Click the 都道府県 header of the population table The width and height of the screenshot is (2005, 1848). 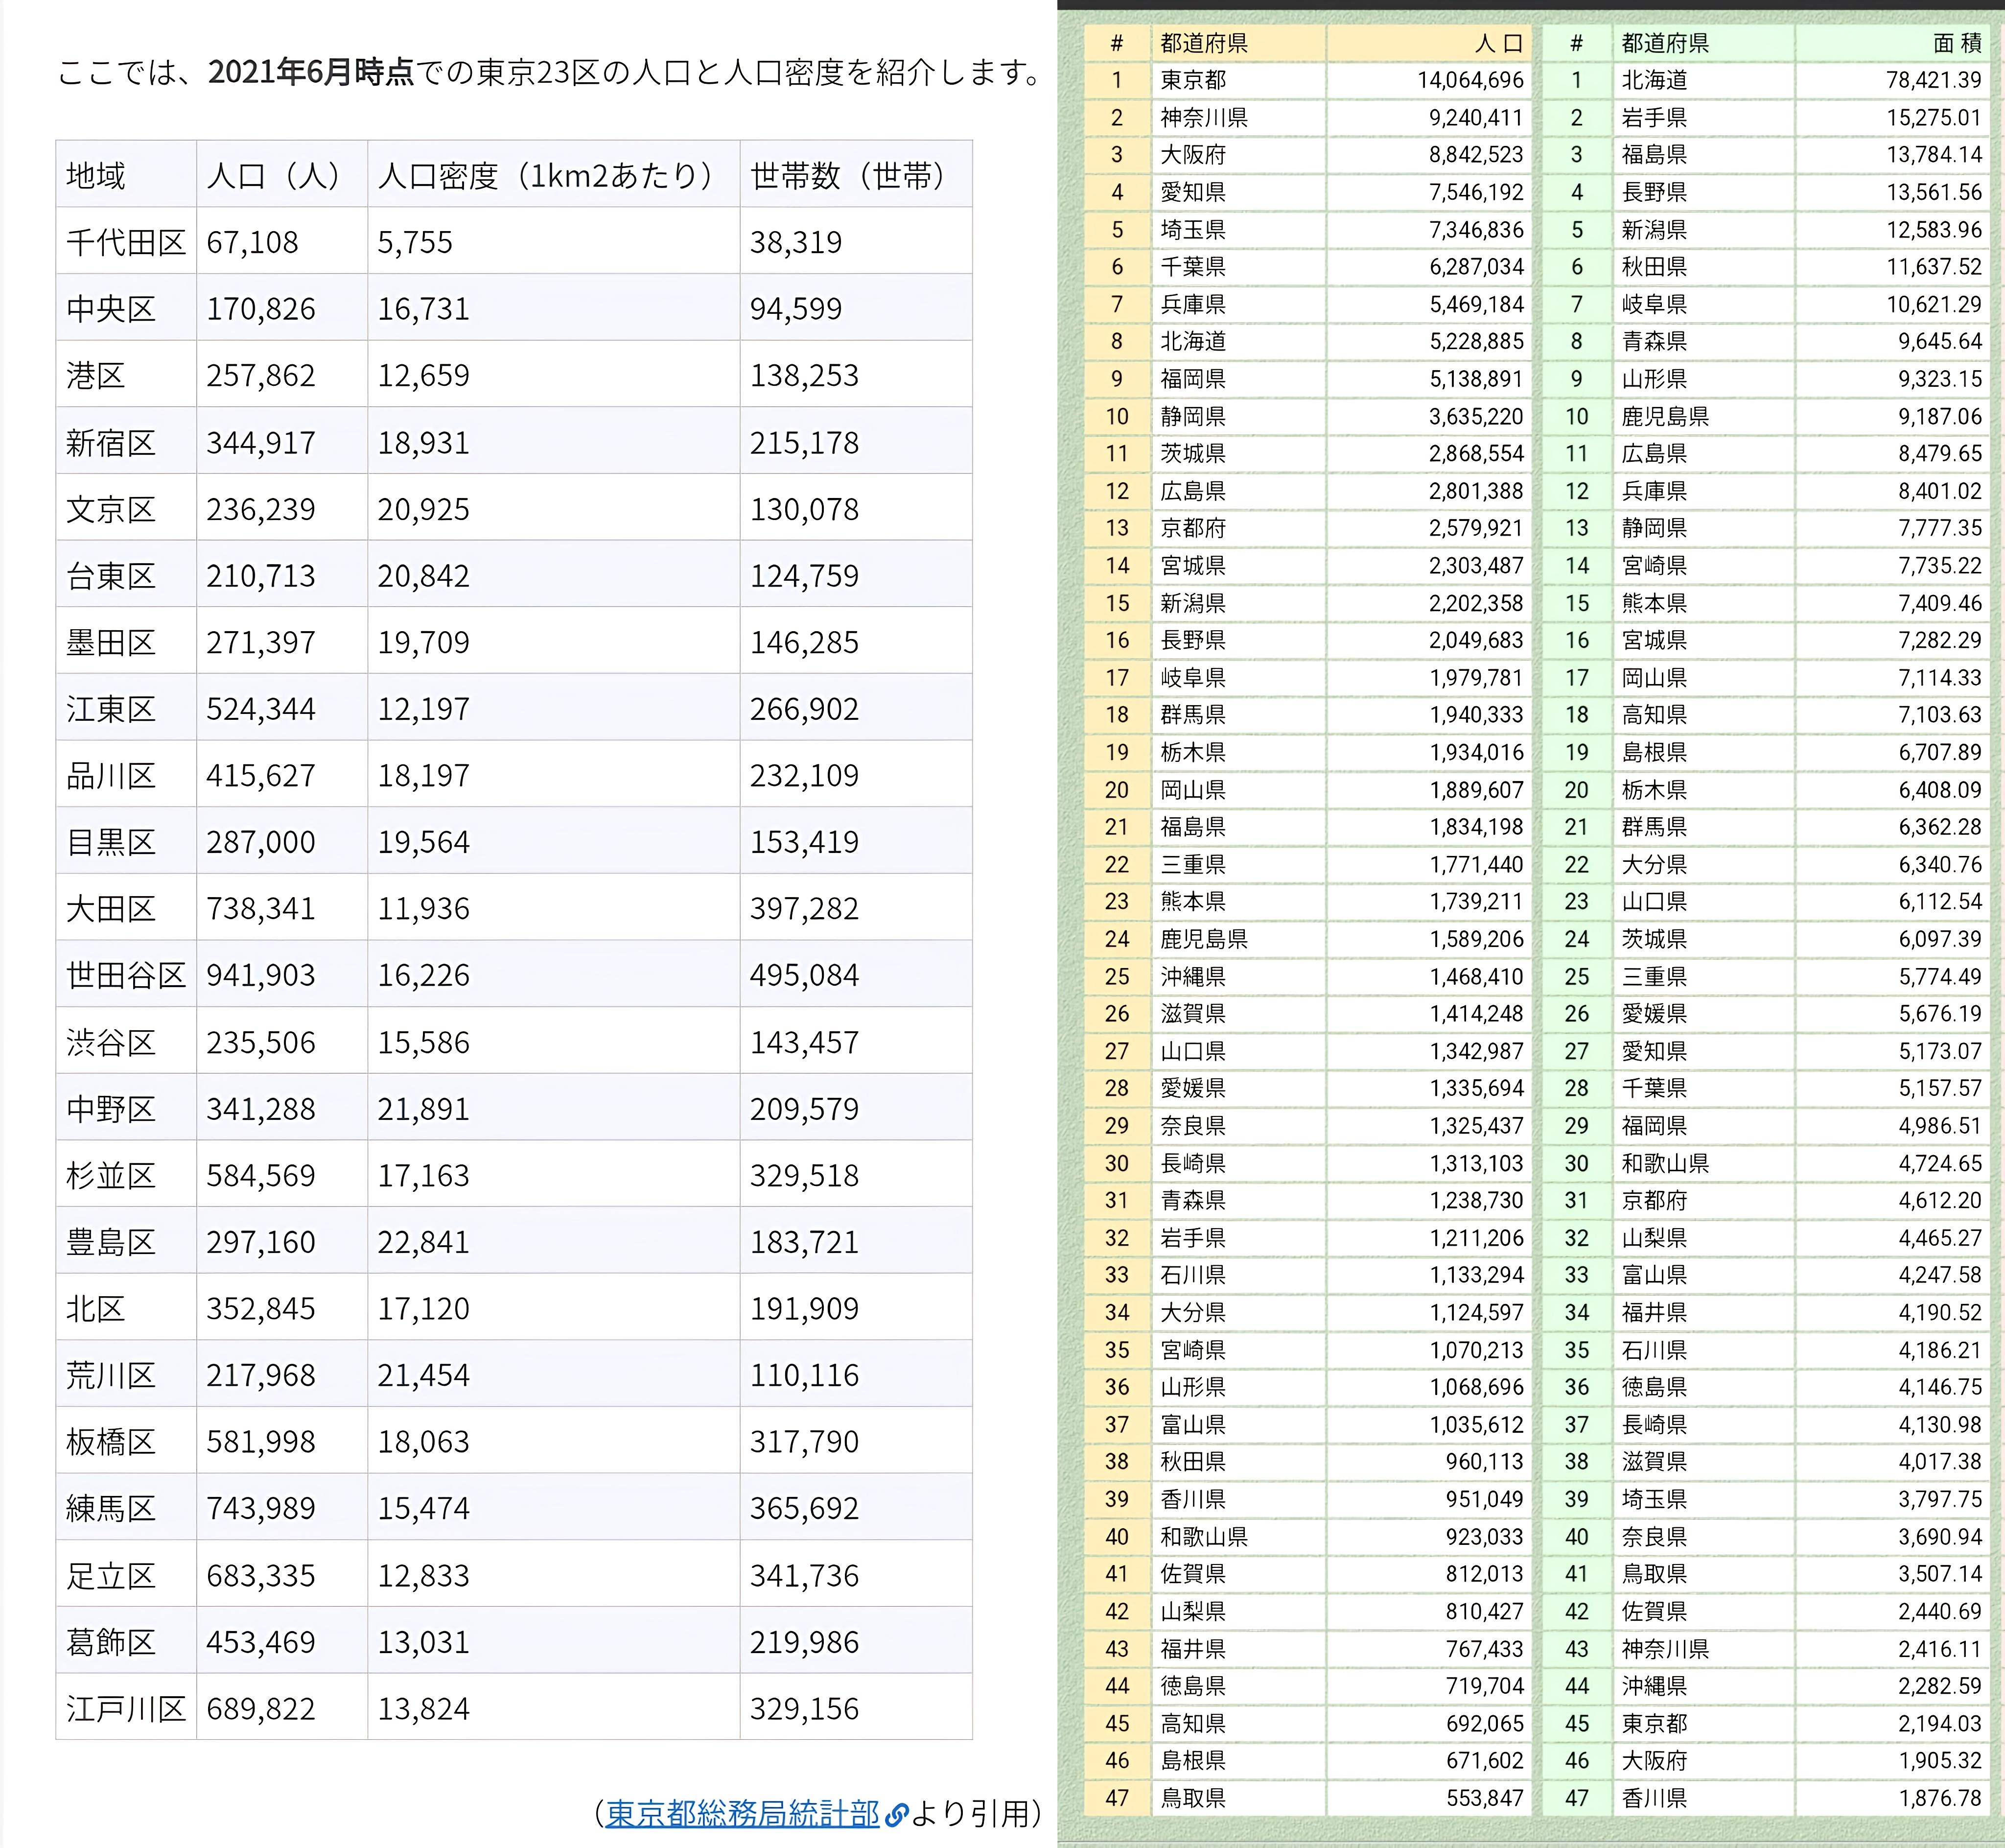1203,43
